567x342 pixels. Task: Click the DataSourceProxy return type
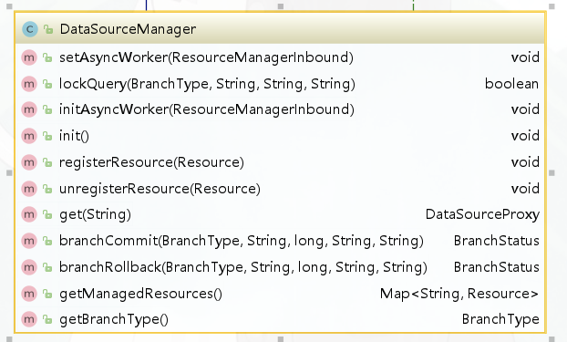point(482,214)
